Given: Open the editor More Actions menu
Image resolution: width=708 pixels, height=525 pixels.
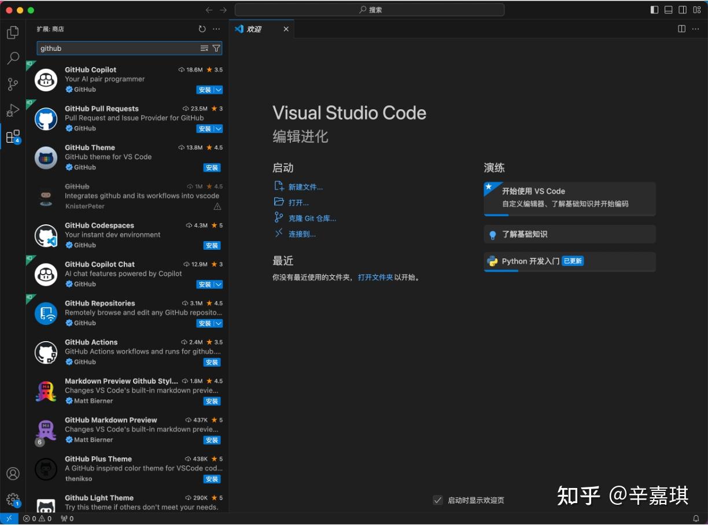Looking at the screenshot, I should (696, 28).
